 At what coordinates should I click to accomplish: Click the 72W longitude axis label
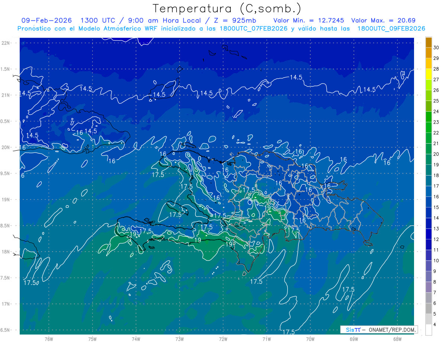[223, 339]
